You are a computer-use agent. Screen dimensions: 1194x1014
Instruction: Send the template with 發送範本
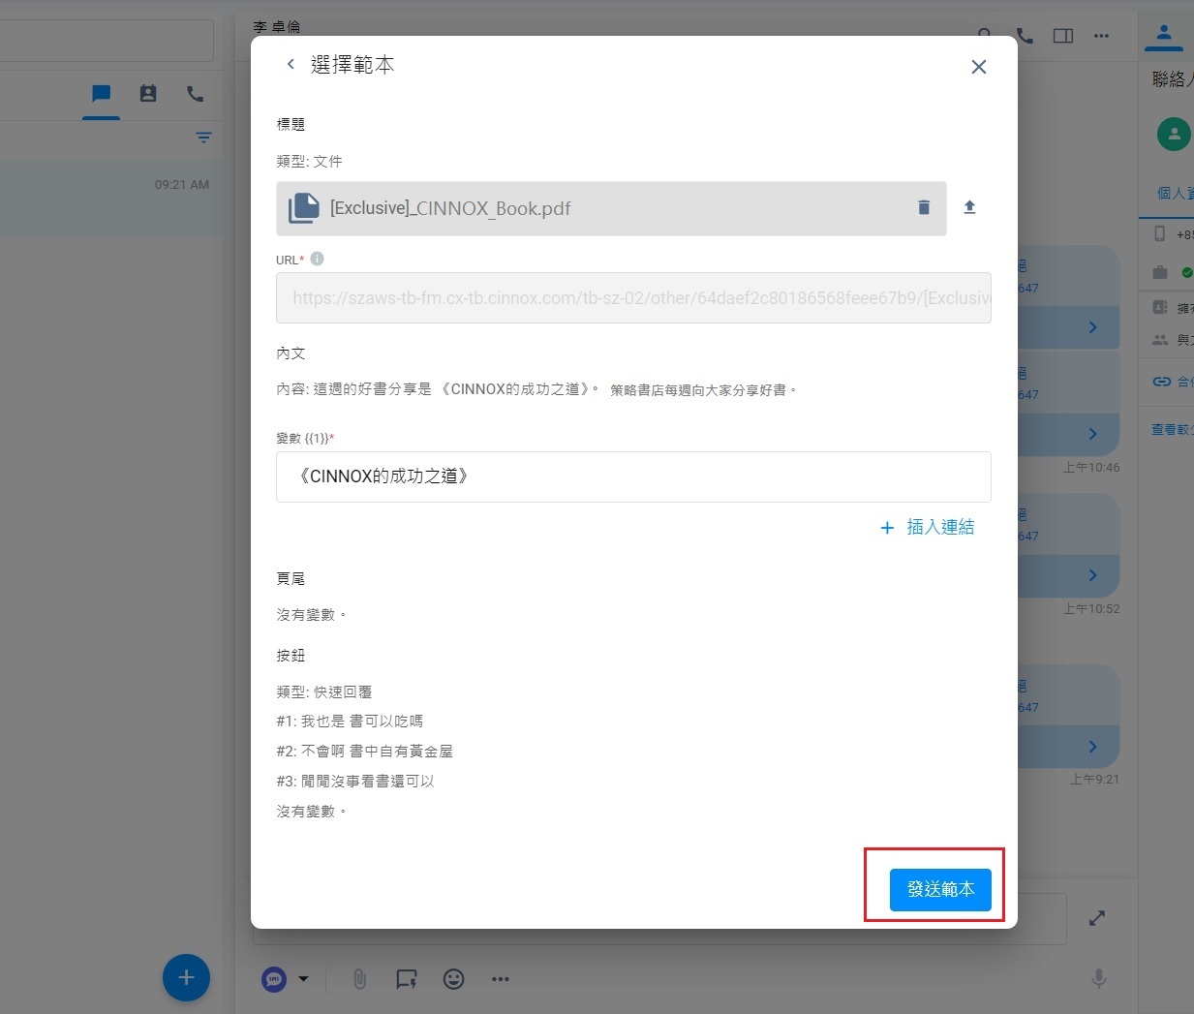[940, 889]
